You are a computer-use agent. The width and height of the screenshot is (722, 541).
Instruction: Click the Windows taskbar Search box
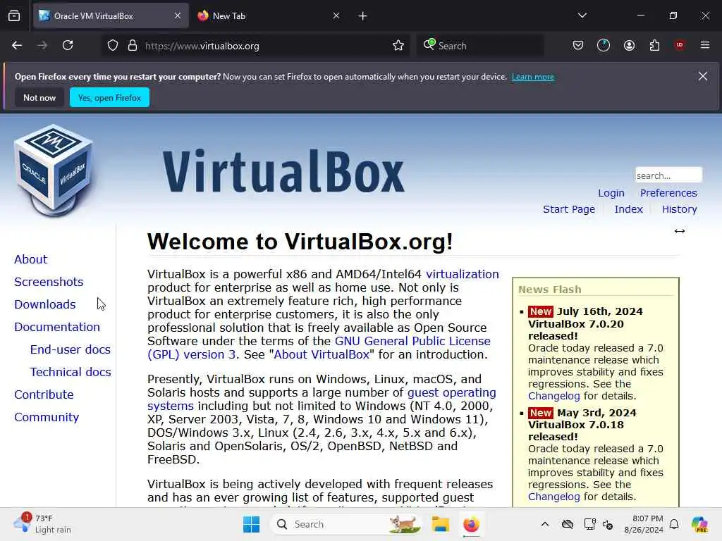point(346,524)
